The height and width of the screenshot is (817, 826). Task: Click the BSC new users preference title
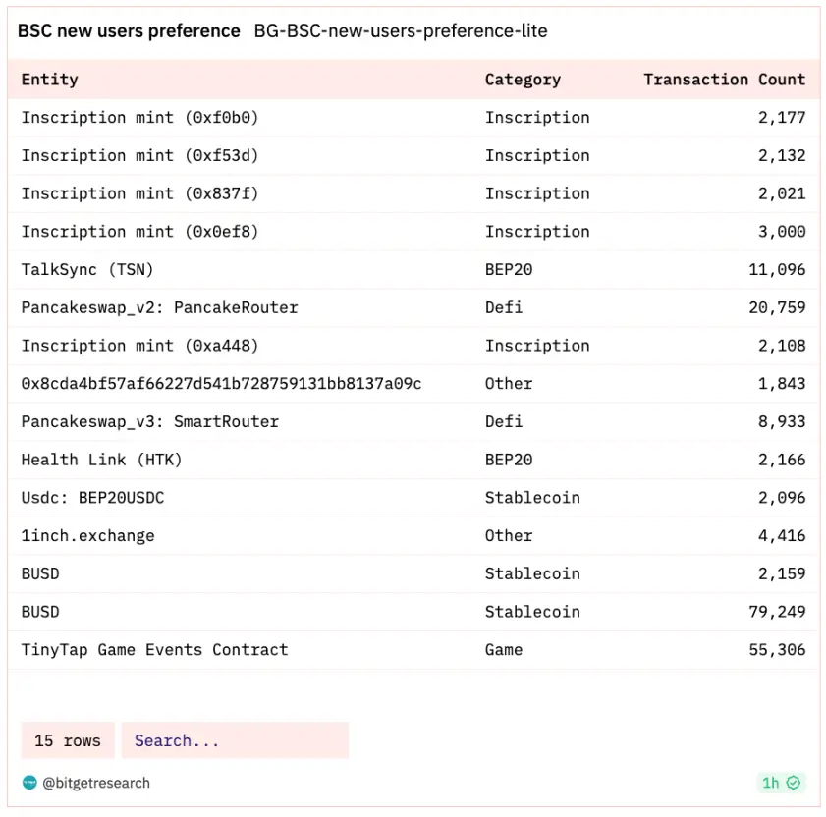click(129, 31)
